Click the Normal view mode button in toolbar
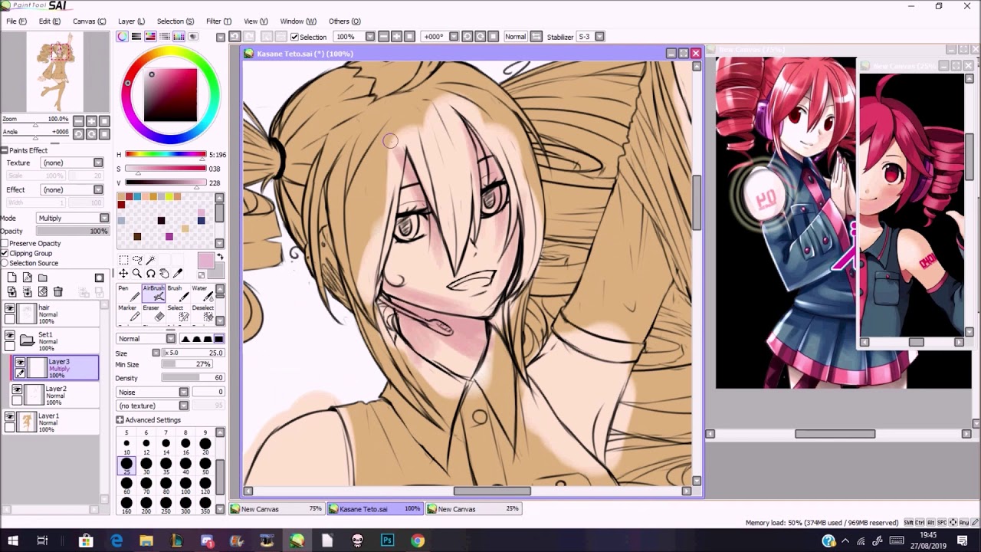Image resolution: width=981 pixels, height=552 pixels. (x=516, y=37)
